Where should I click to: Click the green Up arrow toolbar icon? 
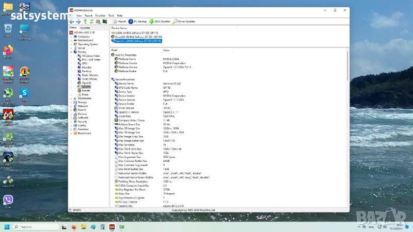85,22
